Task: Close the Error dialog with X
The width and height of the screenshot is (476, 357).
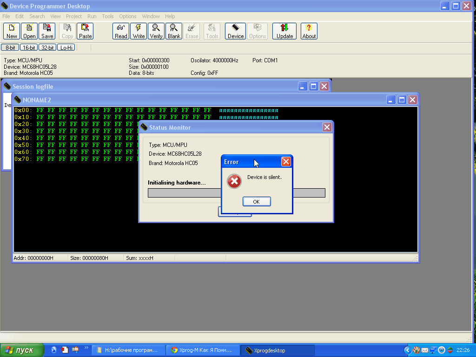Action: click(x=286, y=162)
